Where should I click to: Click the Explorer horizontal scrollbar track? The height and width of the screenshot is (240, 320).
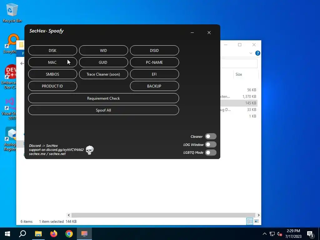tap(163, 215)
